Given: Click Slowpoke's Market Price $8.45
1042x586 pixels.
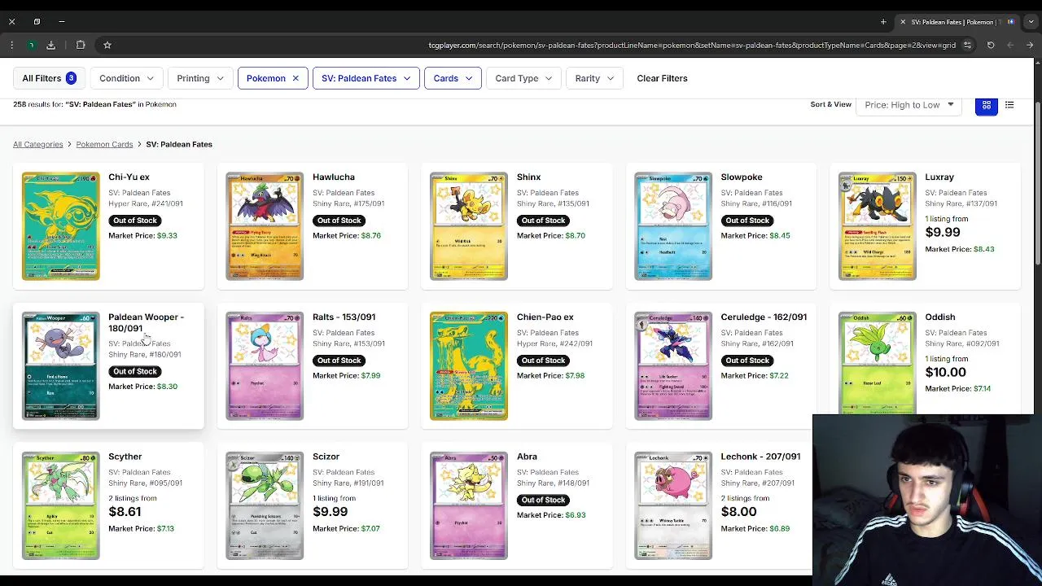Looking at the screenshot, I should [x=755, y=235].
